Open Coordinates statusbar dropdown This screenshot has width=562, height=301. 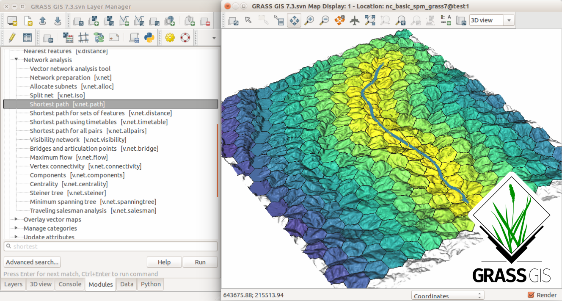coord(448,295)
